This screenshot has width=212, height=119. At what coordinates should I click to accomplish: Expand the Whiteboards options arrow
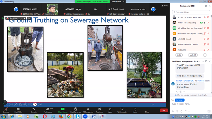[x=127, y=109]
